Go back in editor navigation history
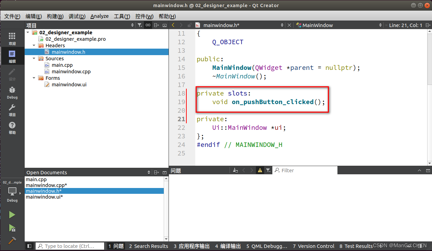Viewport: 432px width, 251px height. point(173,25)
